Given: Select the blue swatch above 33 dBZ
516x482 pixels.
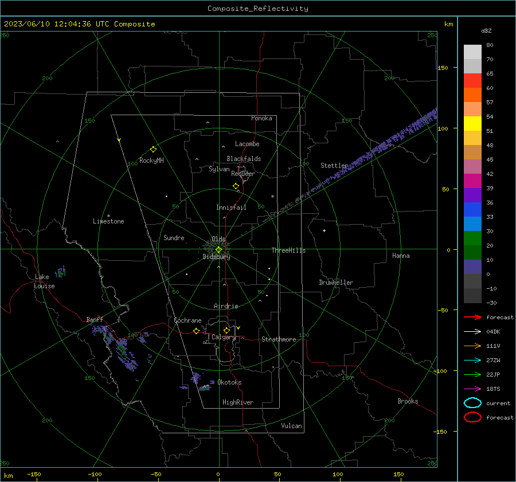Looking at the screenshot, I should pos(472,210).
